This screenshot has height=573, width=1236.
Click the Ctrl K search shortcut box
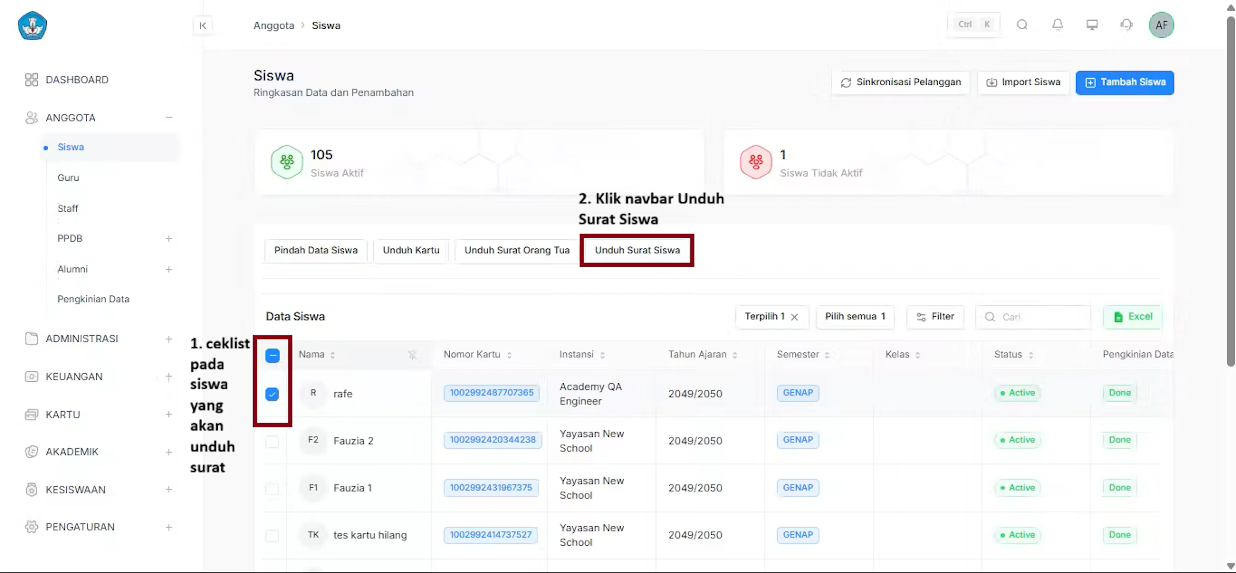pos(974,24)
